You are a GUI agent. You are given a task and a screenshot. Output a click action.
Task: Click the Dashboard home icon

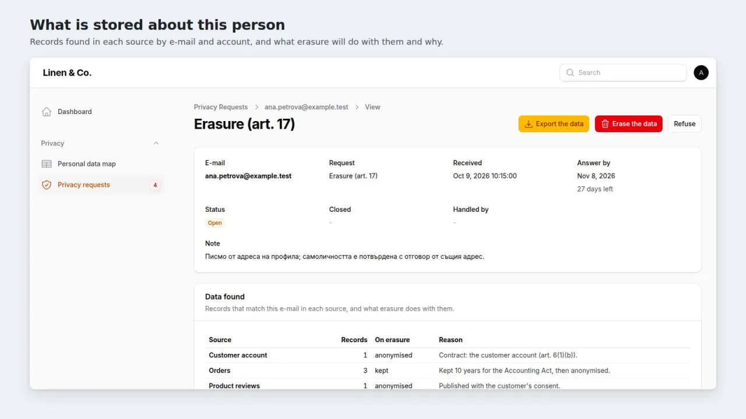pos(47,112)
